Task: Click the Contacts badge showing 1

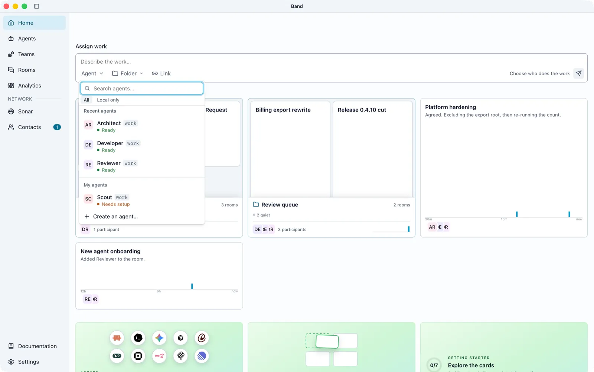Action: [x=57, y=127]
